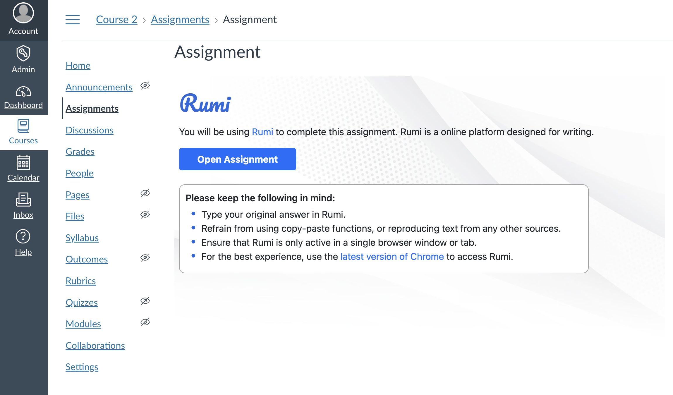Image resolution: width=673 pixels, height=395 pixels.
Task: Click the hidden-eye icon beside Quizzes
Action: coord(145,301)
